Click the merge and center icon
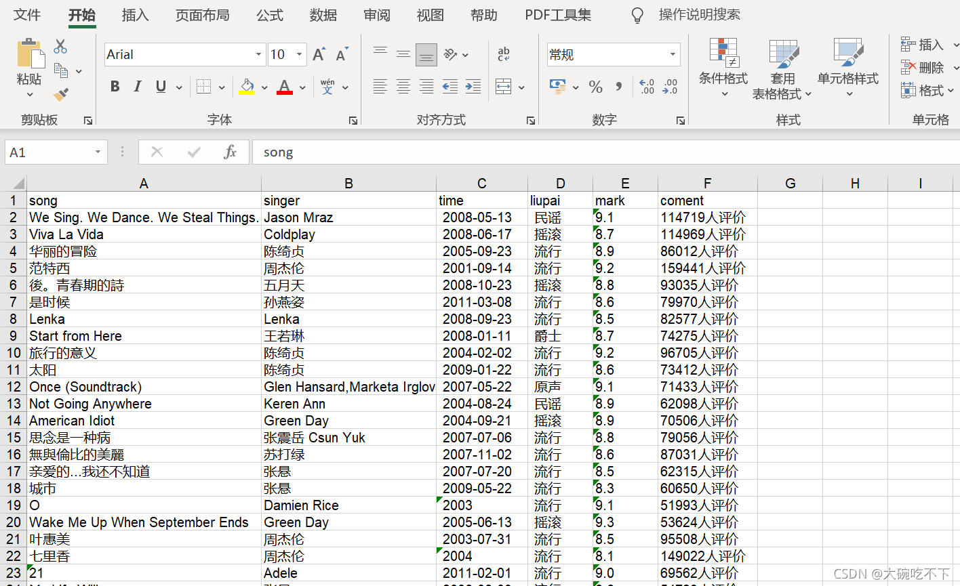Screen dimensions: 960x586 pos(504,87)
